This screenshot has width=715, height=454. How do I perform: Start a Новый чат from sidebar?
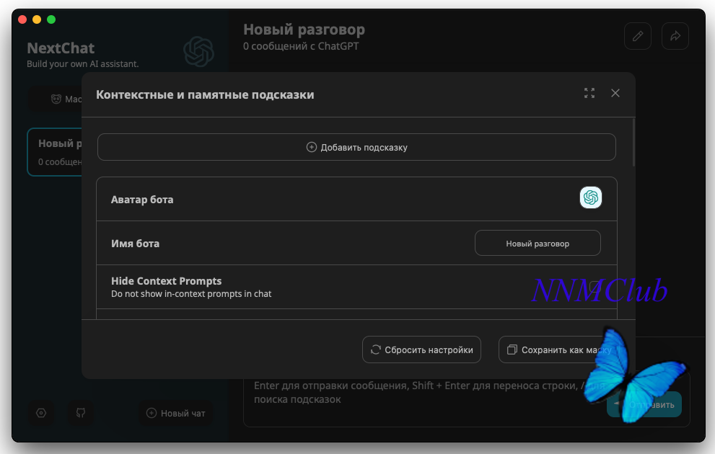click(x=175, y=413)
